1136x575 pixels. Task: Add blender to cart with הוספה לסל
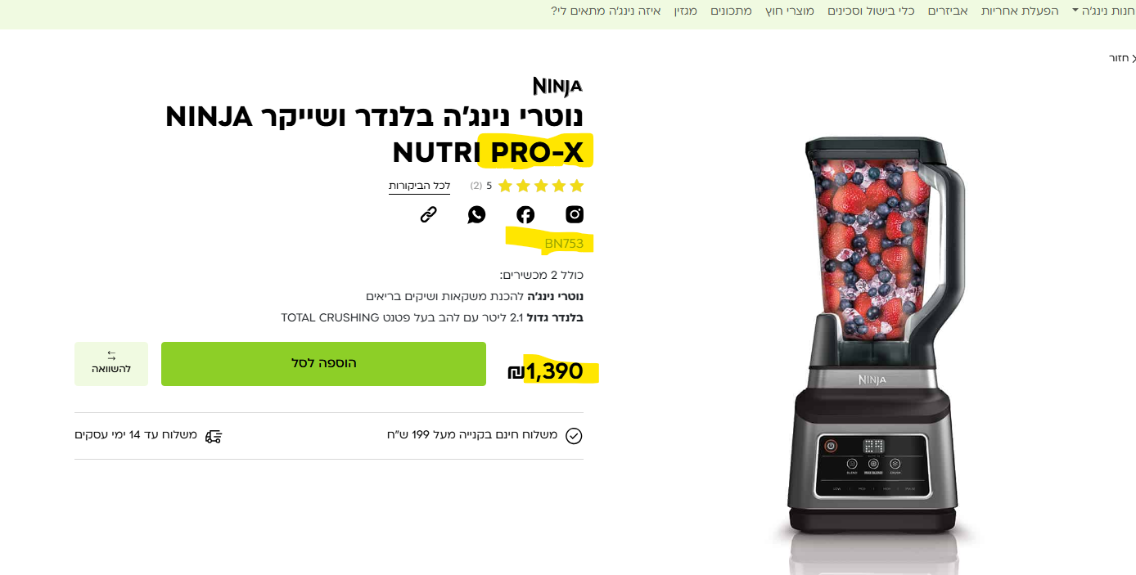click(x=323, y=364)
